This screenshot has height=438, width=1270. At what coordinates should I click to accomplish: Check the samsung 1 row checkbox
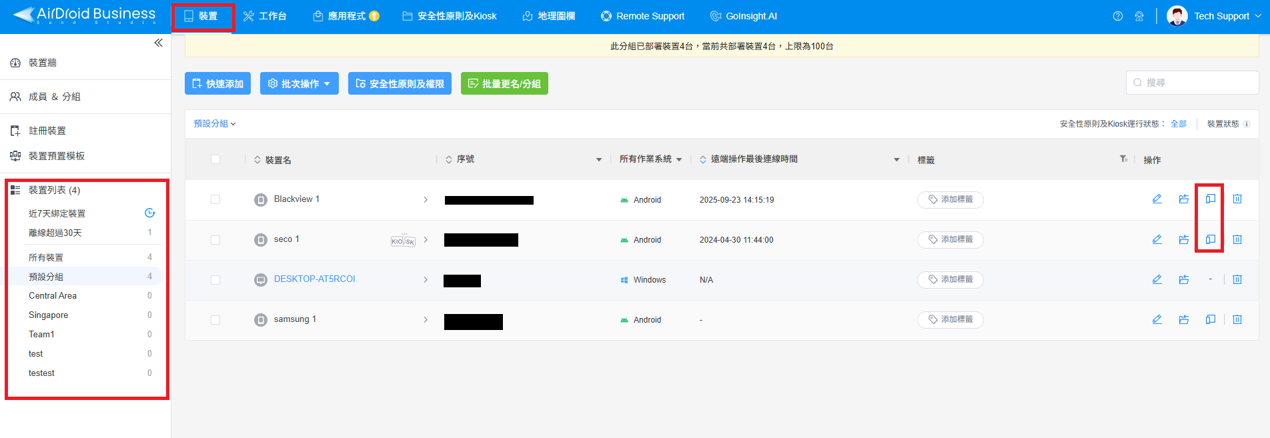coord(215,319)
